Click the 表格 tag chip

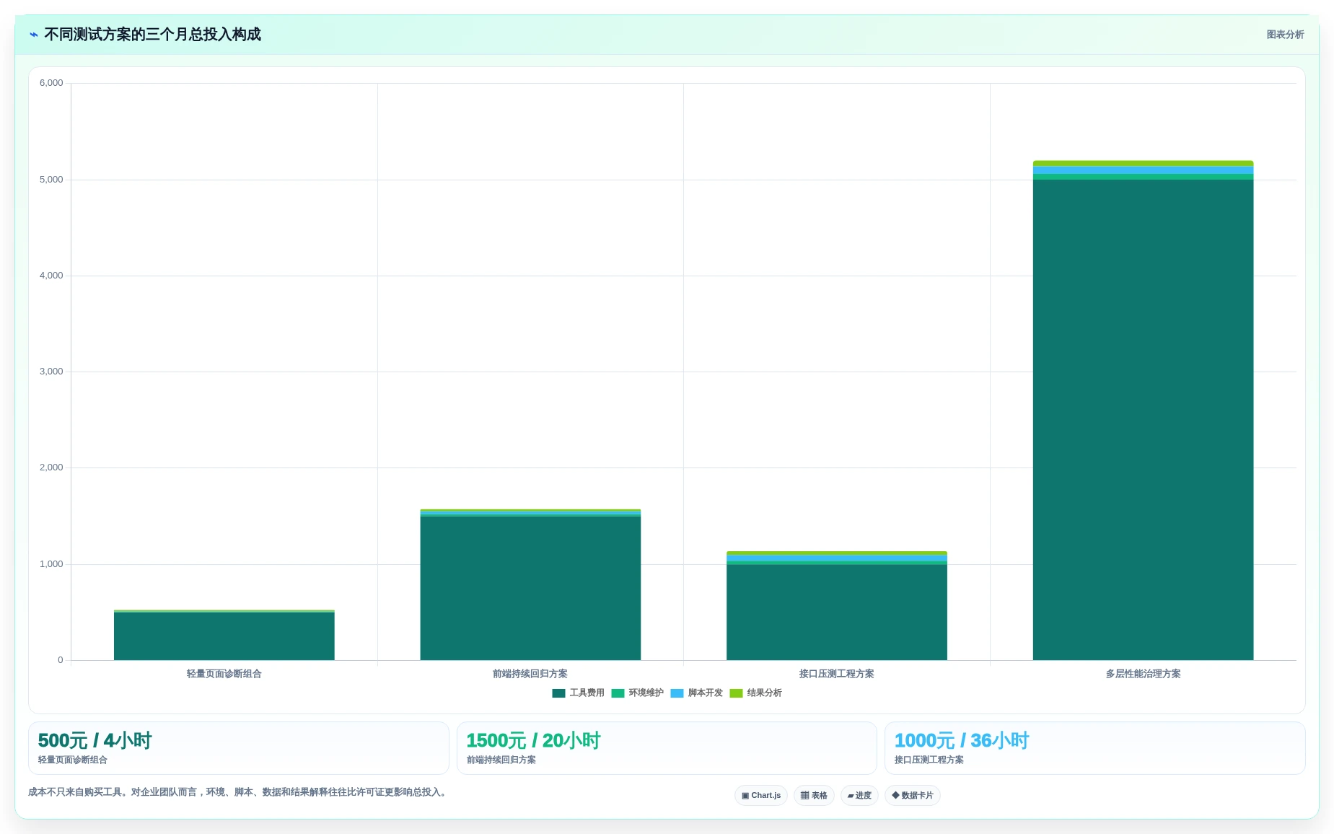click(814, 795)
